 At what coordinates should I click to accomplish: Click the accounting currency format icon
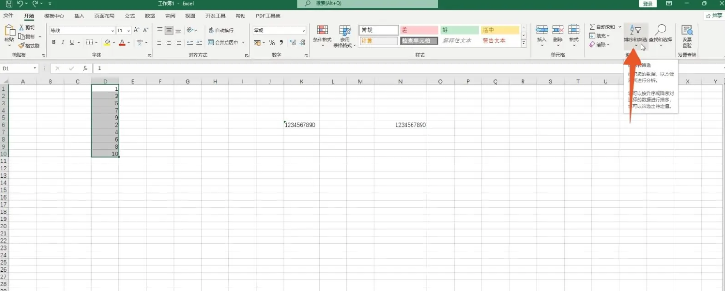coord(257,42)
